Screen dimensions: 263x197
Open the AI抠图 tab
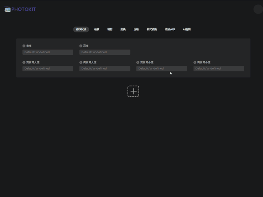(187, 29)
